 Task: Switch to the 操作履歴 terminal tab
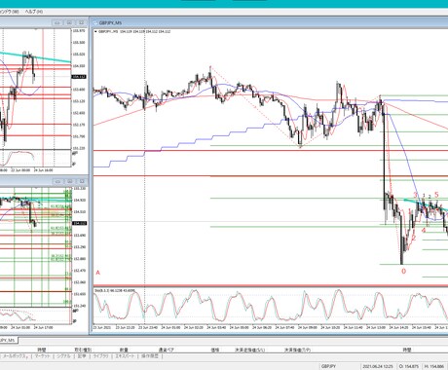150,356
